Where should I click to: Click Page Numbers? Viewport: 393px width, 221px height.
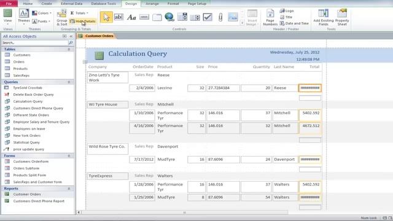pos(270,18)
